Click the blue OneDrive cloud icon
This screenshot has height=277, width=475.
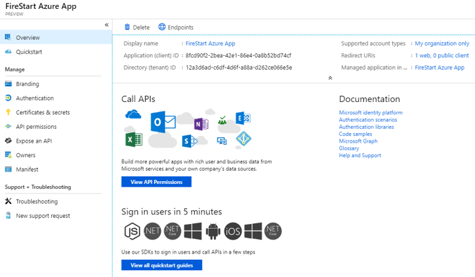[133, 114]
